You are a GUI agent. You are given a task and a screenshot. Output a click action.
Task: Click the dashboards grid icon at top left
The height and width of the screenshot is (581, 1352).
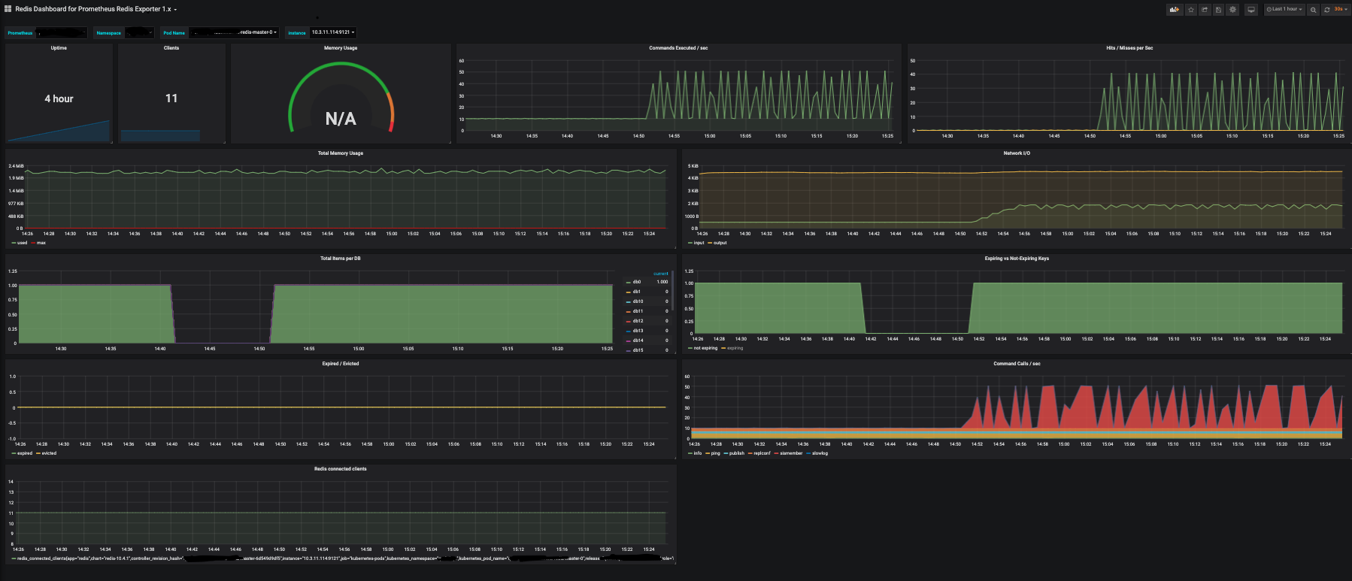coord(8,9)
